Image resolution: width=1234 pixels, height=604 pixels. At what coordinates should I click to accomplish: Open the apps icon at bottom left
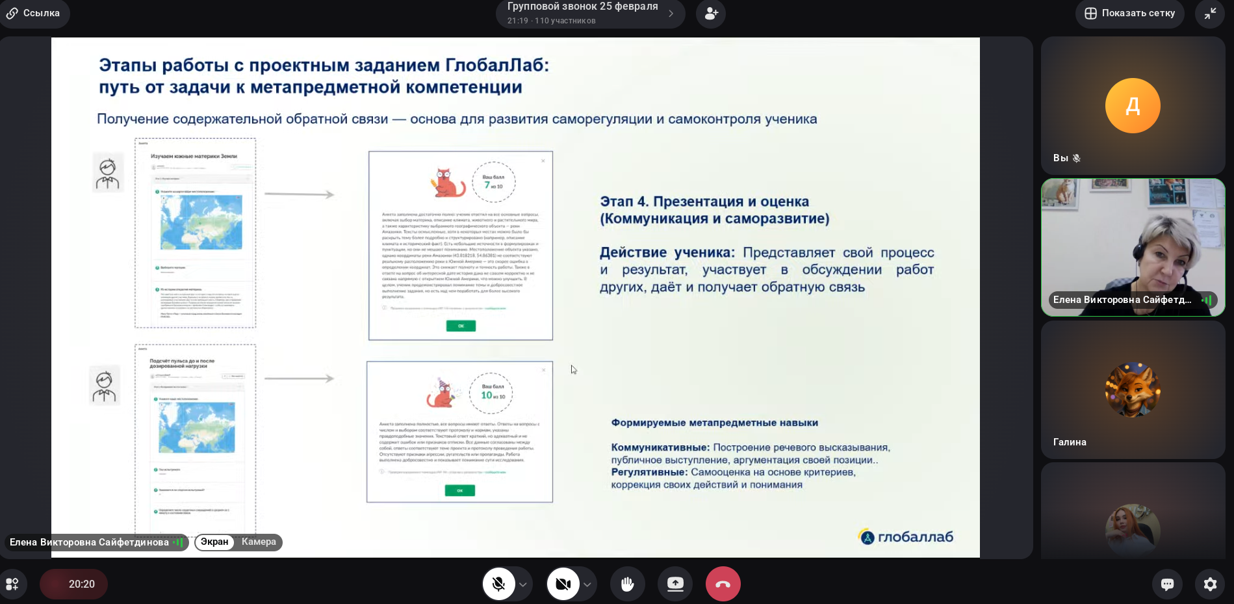click(x=12, y=584)
